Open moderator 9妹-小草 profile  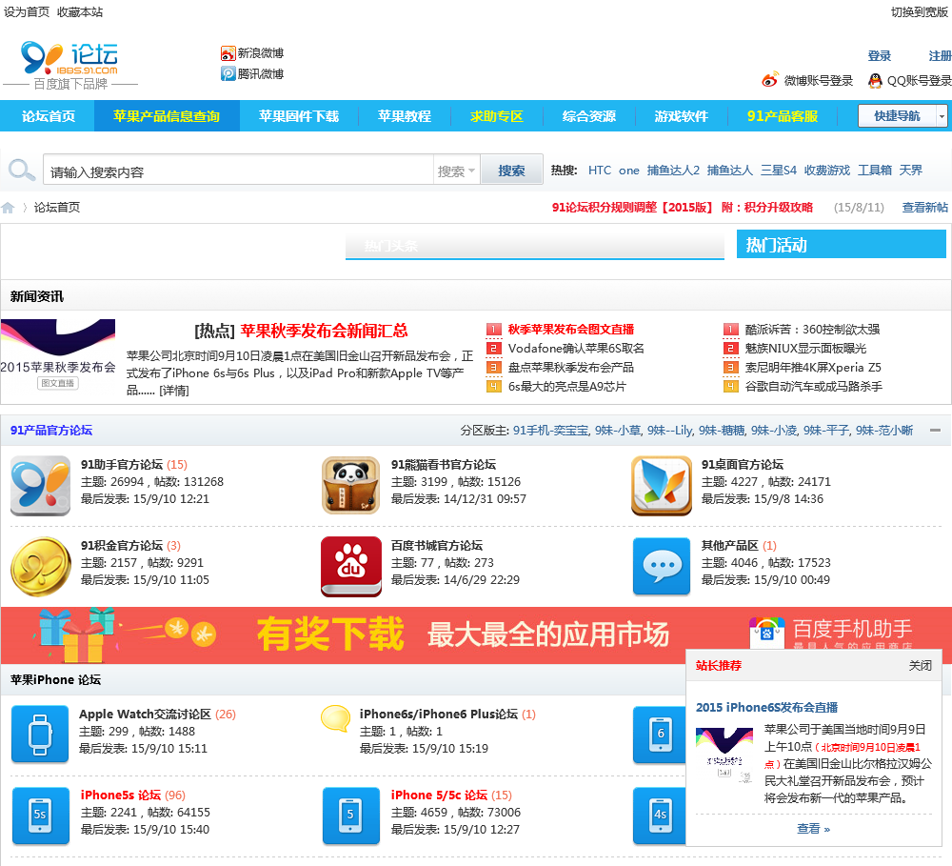click(x=618, y=431)
